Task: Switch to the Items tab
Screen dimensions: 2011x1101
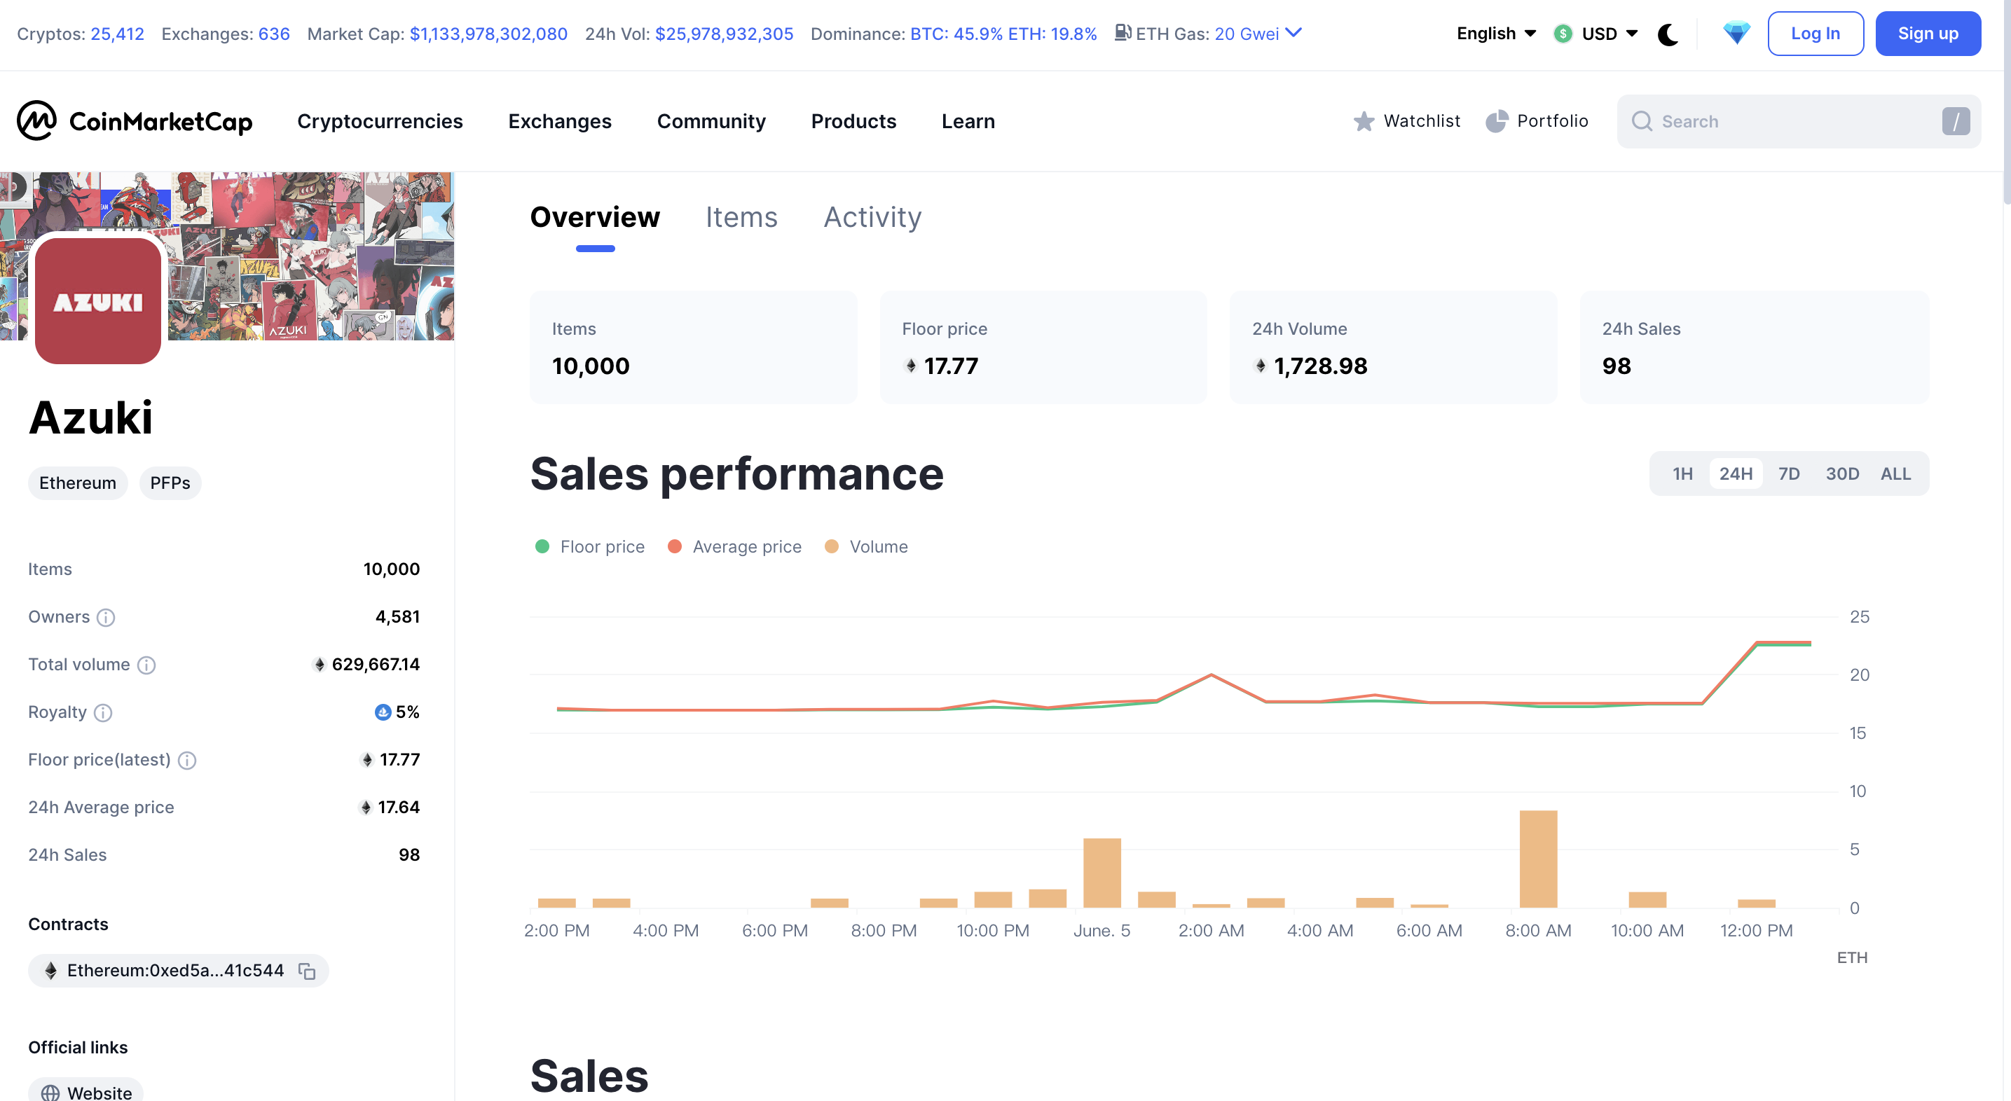Action: tap(741, 217)
